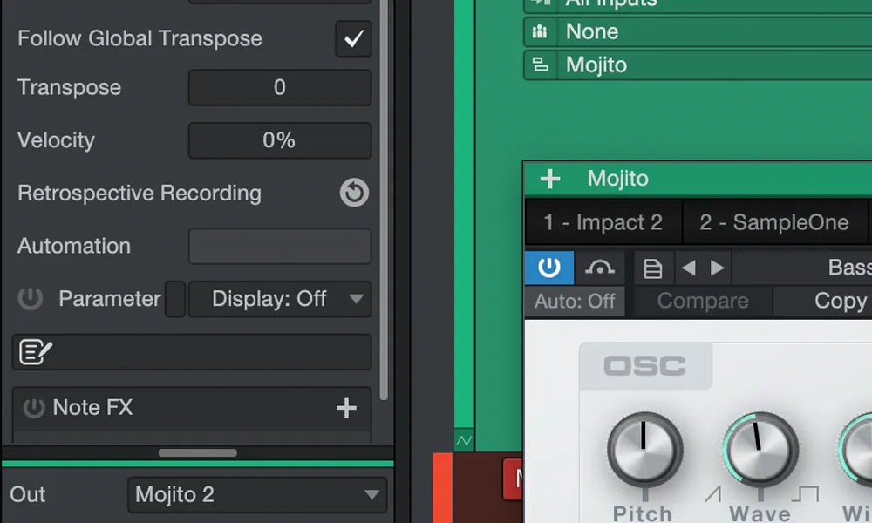Activate Retrospective Recording

pos(353,193)
